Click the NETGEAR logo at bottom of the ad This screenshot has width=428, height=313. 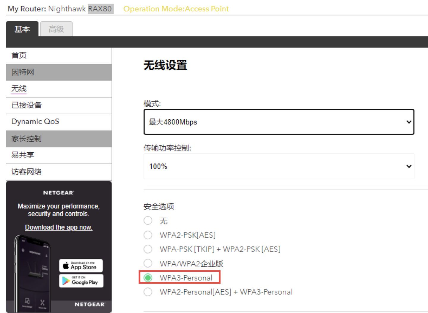point(89,304)
